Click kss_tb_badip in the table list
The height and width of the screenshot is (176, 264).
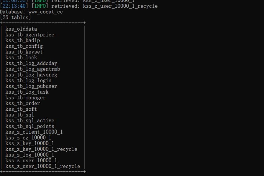pyautogui.click(x=23, y=40)
